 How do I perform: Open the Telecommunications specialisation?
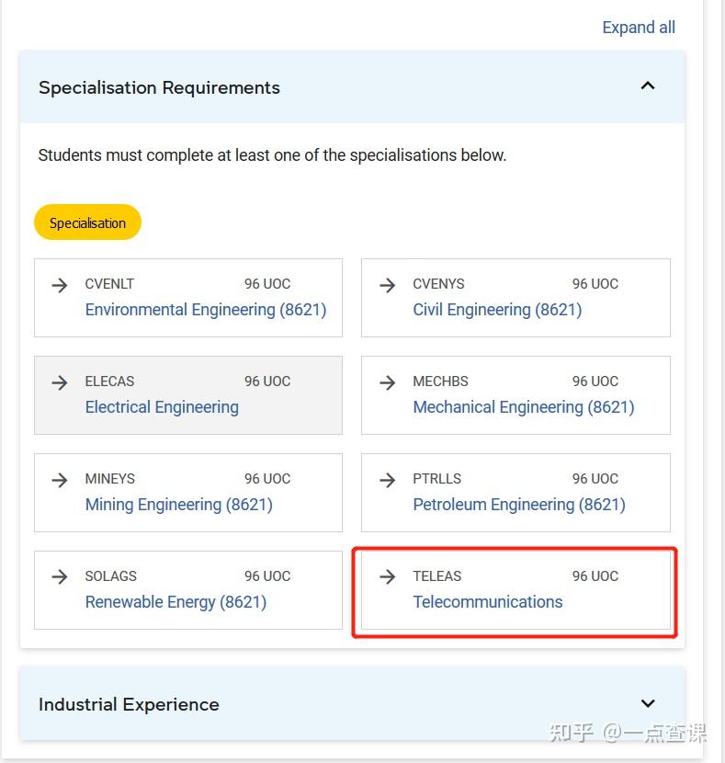coord(488,602)
